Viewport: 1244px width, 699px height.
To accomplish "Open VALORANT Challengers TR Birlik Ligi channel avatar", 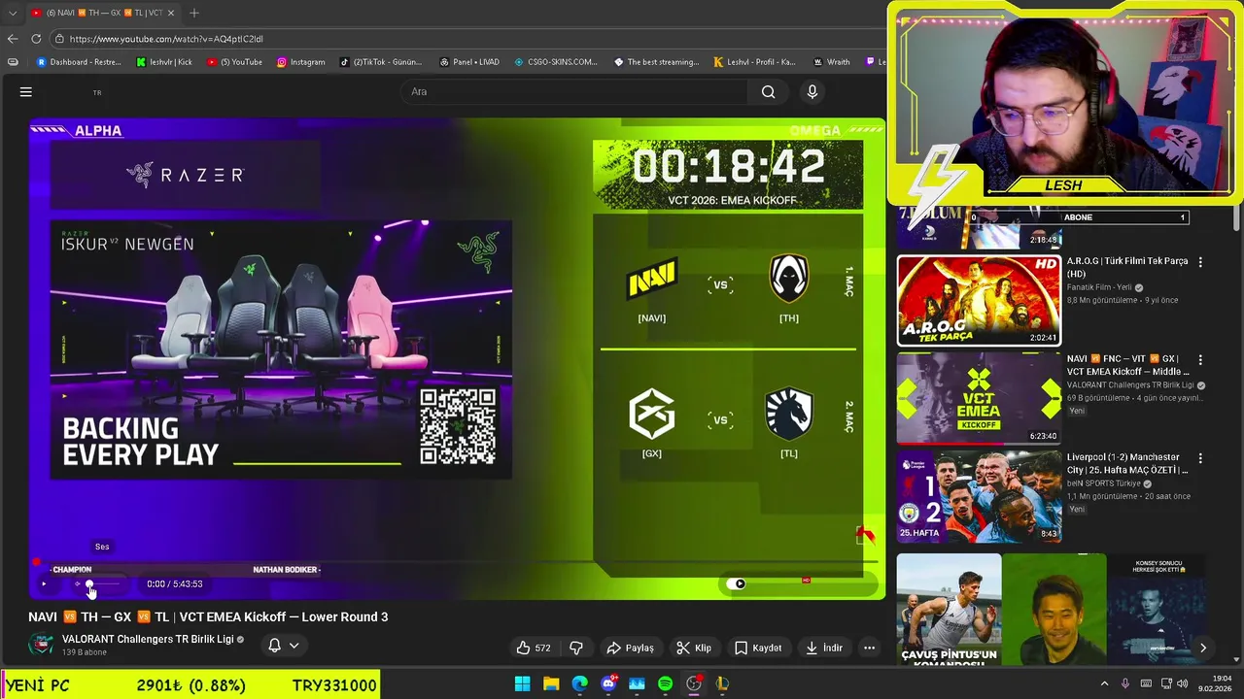I will tap(41, 645).
